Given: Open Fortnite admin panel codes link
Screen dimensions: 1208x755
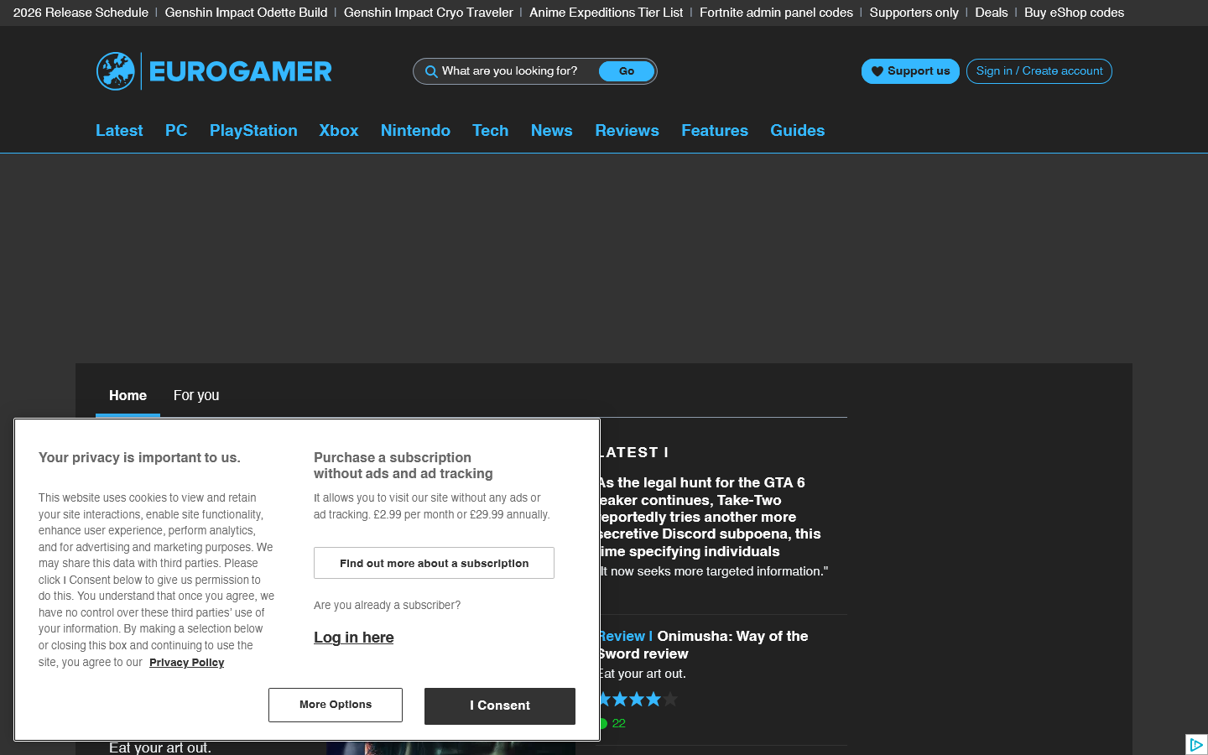Looking at the screenshot, I should (x=776, y=13).
